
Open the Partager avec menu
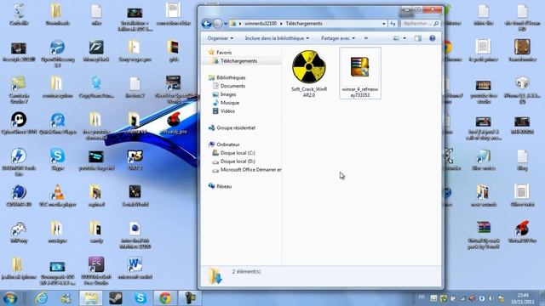(x=338, y=38)
